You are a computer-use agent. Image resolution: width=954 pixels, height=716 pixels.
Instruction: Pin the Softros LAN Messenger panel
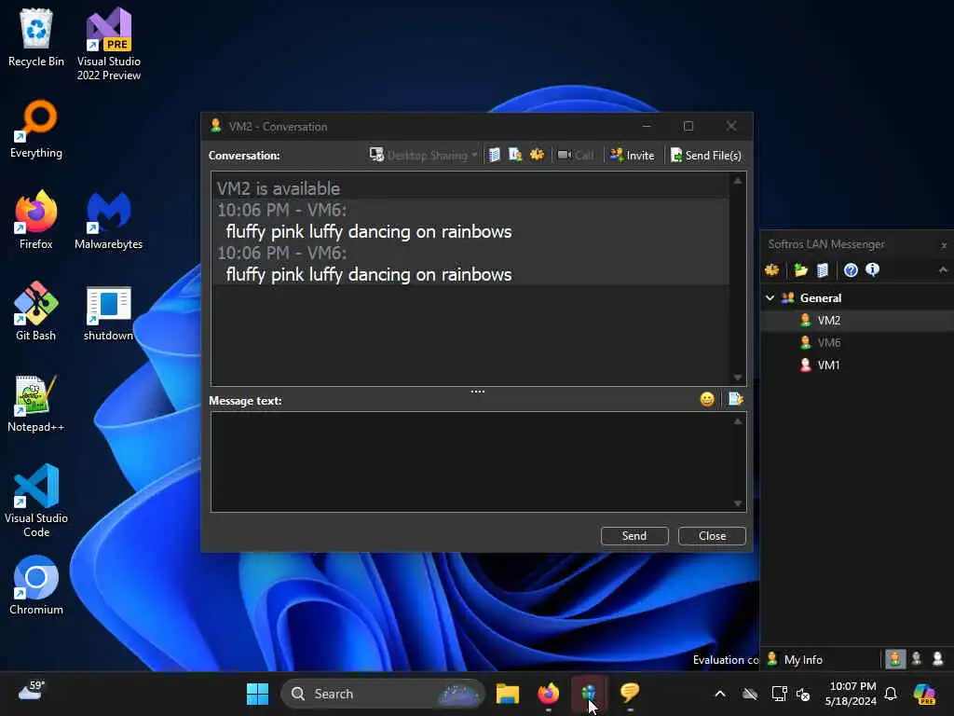[x=944, y=245]
